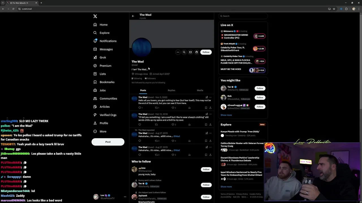
Task: Join Trent Attyah live +13.8K
Action: [x=259, y=48]
